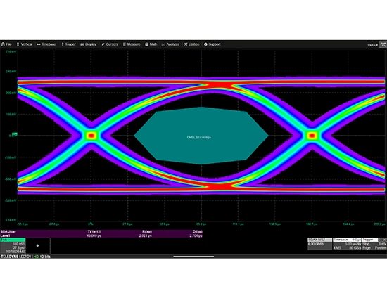Click the Teledyne LeCroy HD 12 bits logo
Viewport: 387px width, 298px height.
(25, 257)
